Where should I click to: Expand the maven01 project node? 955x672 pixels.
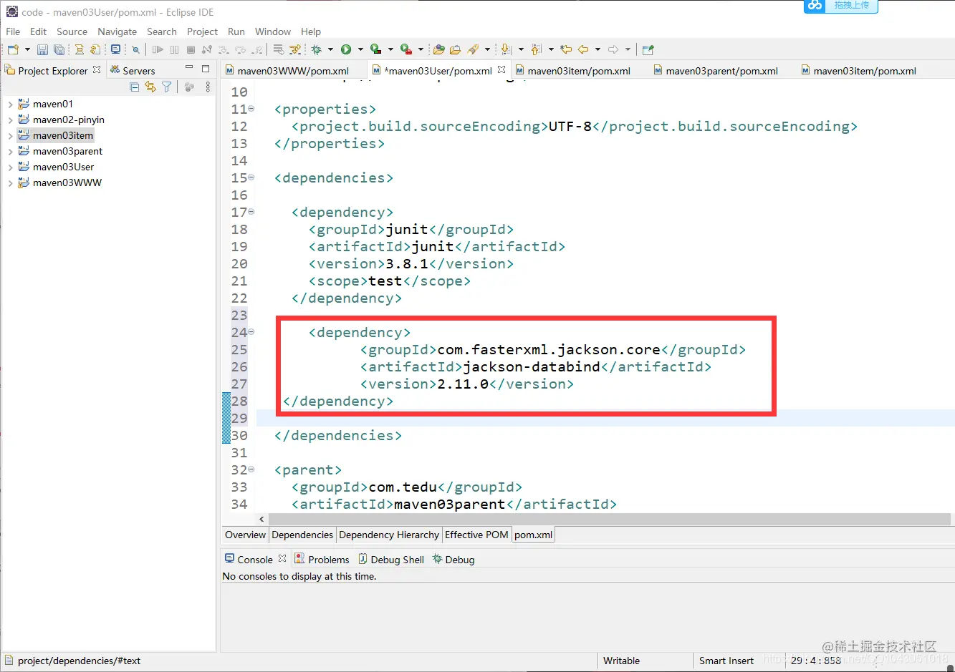point(10,104)
